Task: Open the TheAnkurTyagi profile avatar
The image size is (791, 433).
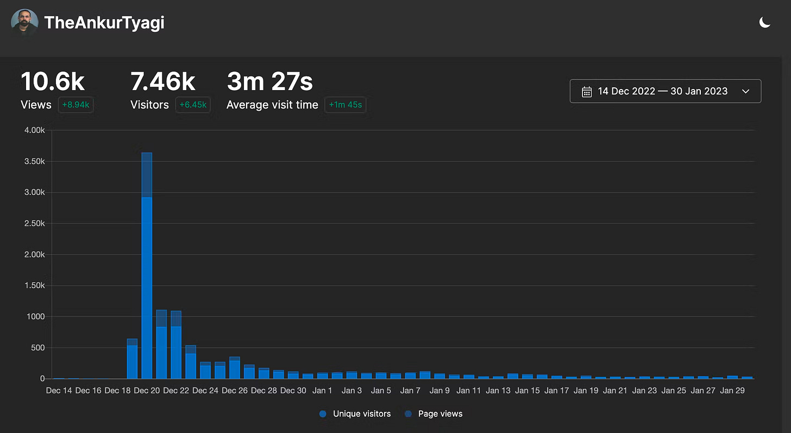Action: [24, 22]
